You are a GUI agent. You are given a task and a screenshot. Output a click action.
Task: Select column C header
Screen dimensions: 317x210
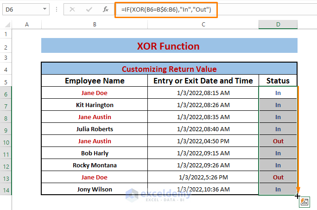(203, 25)
